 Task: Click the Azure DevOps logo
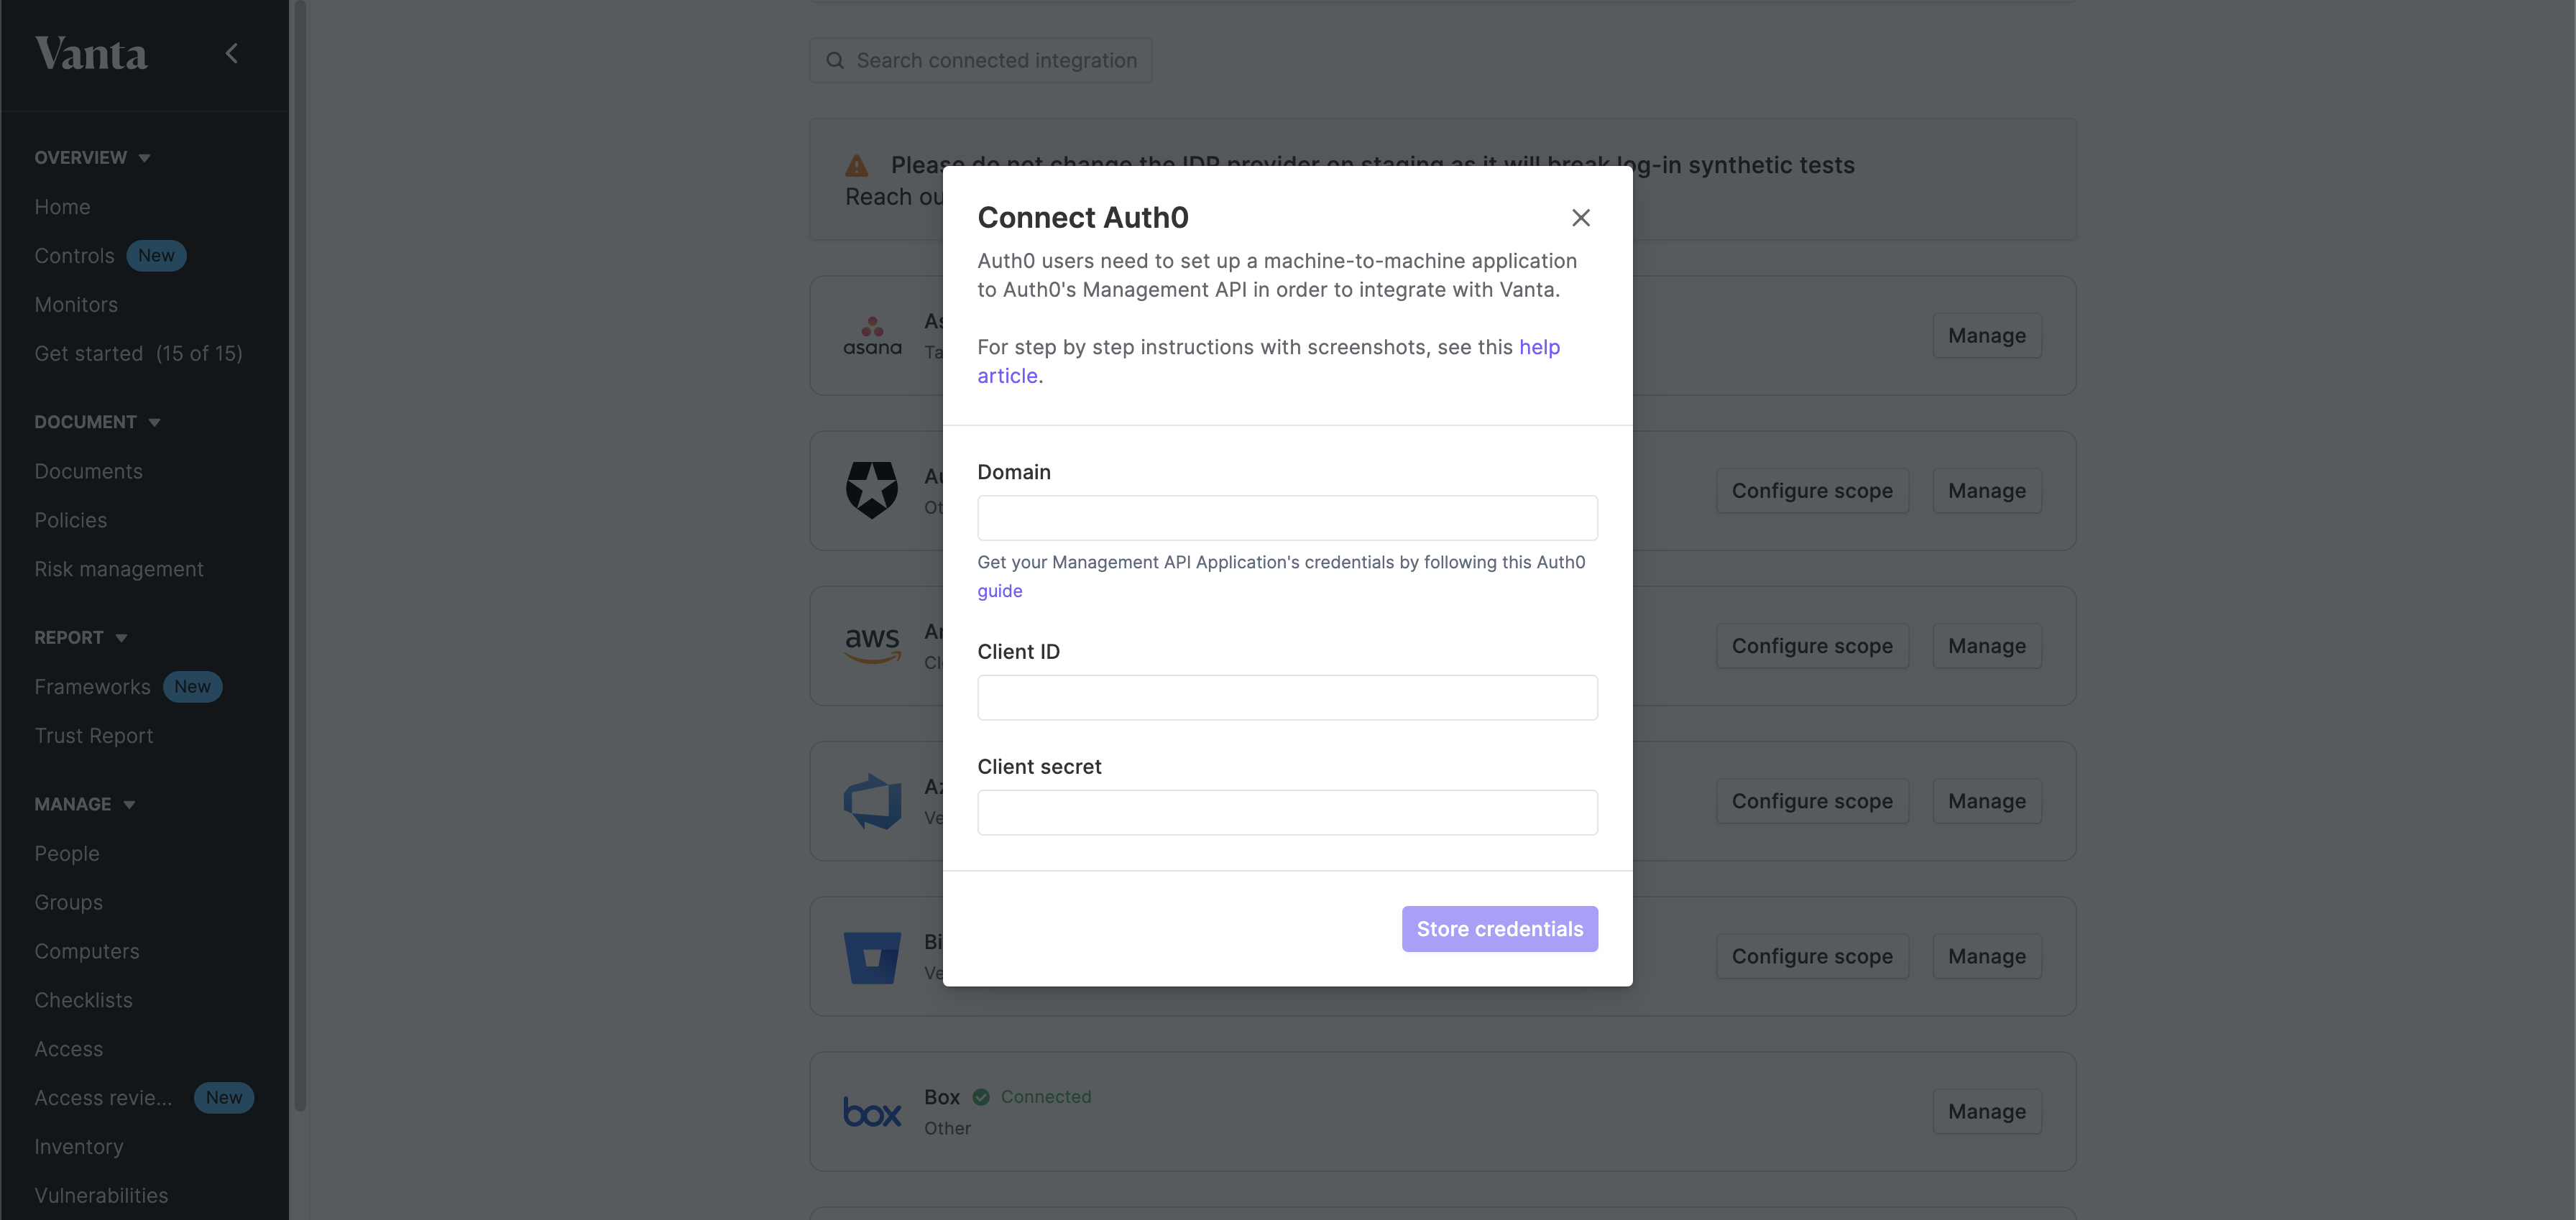872,801
